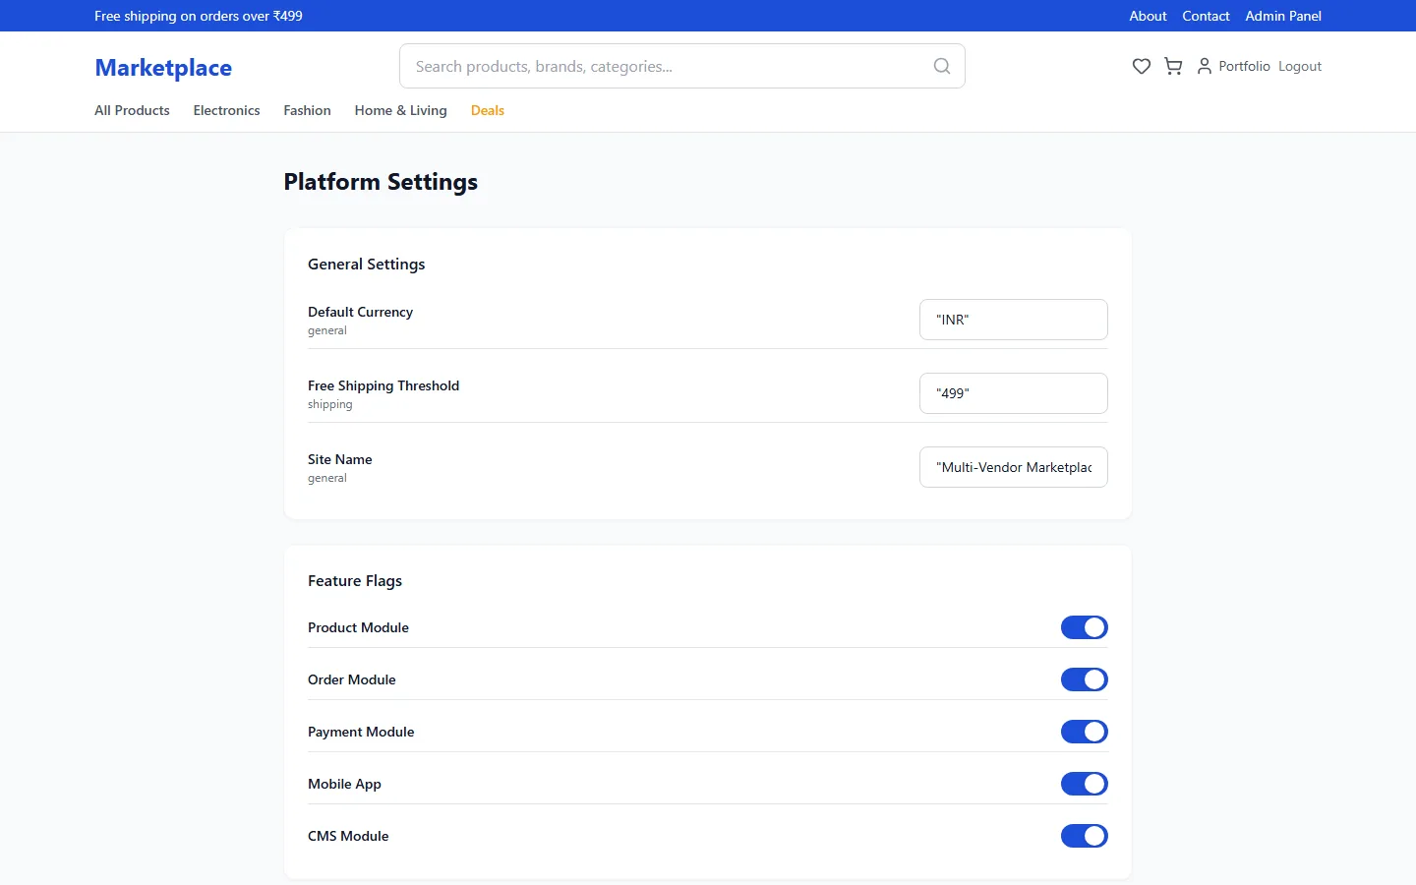
Task: Click the 'General Settings' section title
Action: [366, 264]
